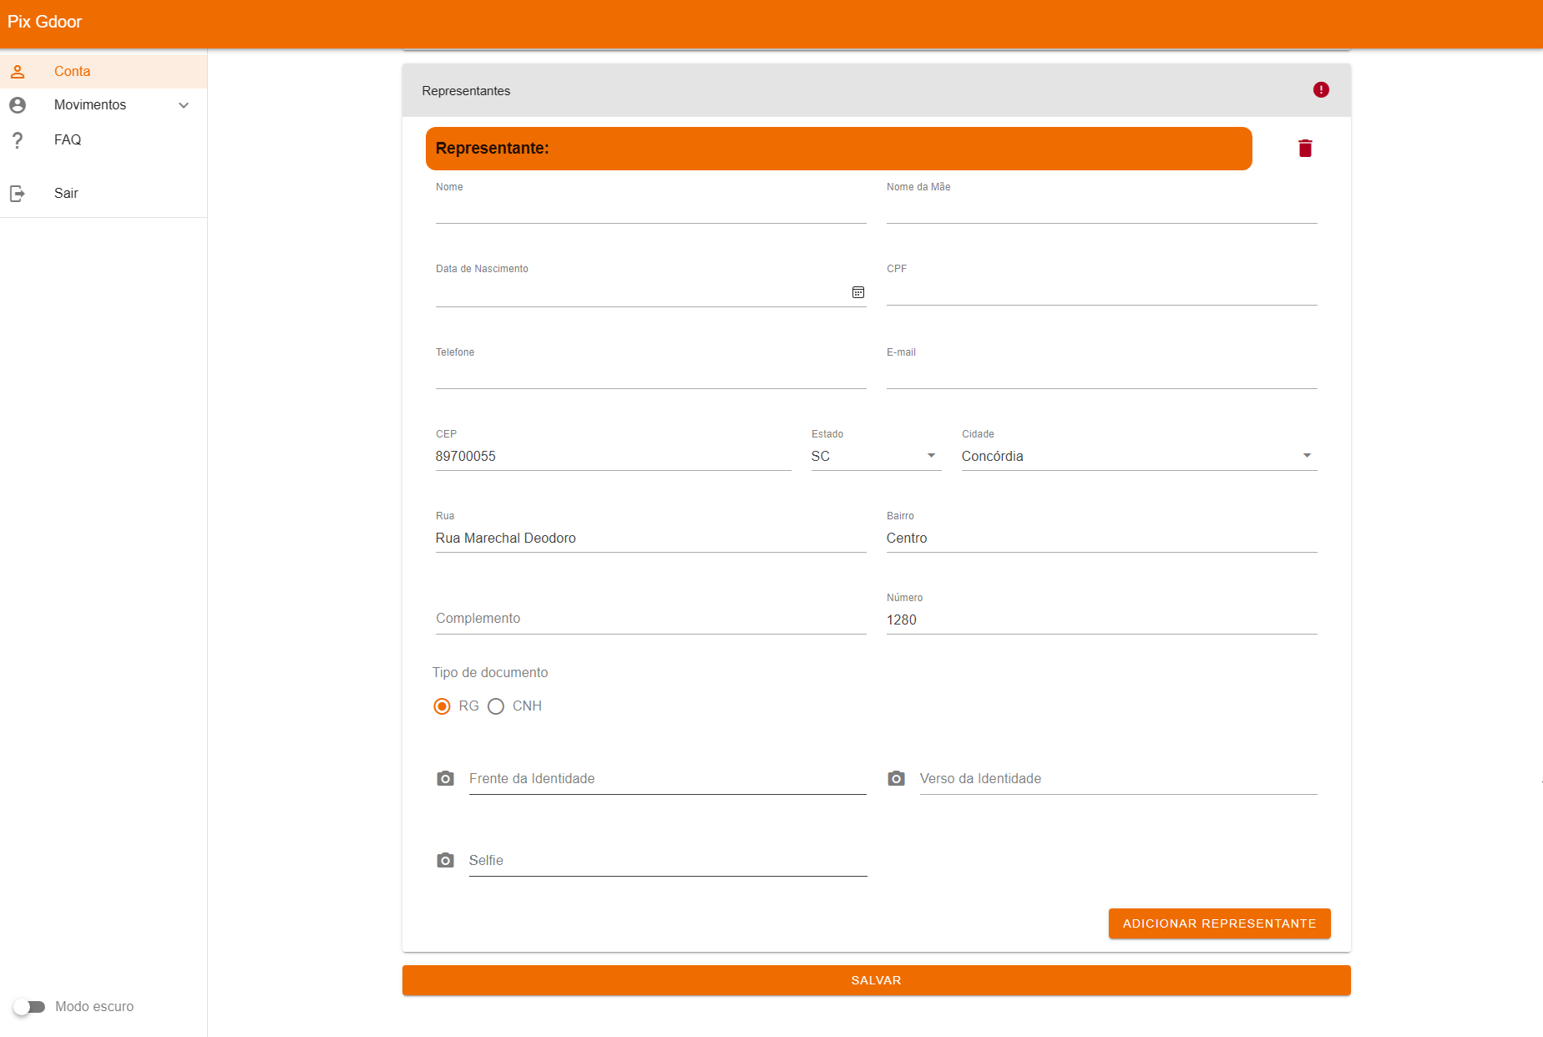Image resolution: width=1543 pixels, height=1037 pixels.
Task: Select the CNH document type radio
Action: tap(496, 706)
